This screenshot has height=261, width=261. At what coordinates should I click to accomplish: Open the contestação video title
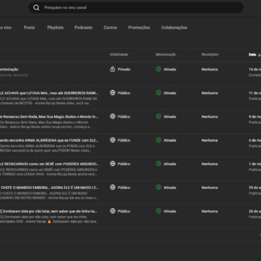pos(9,69)
